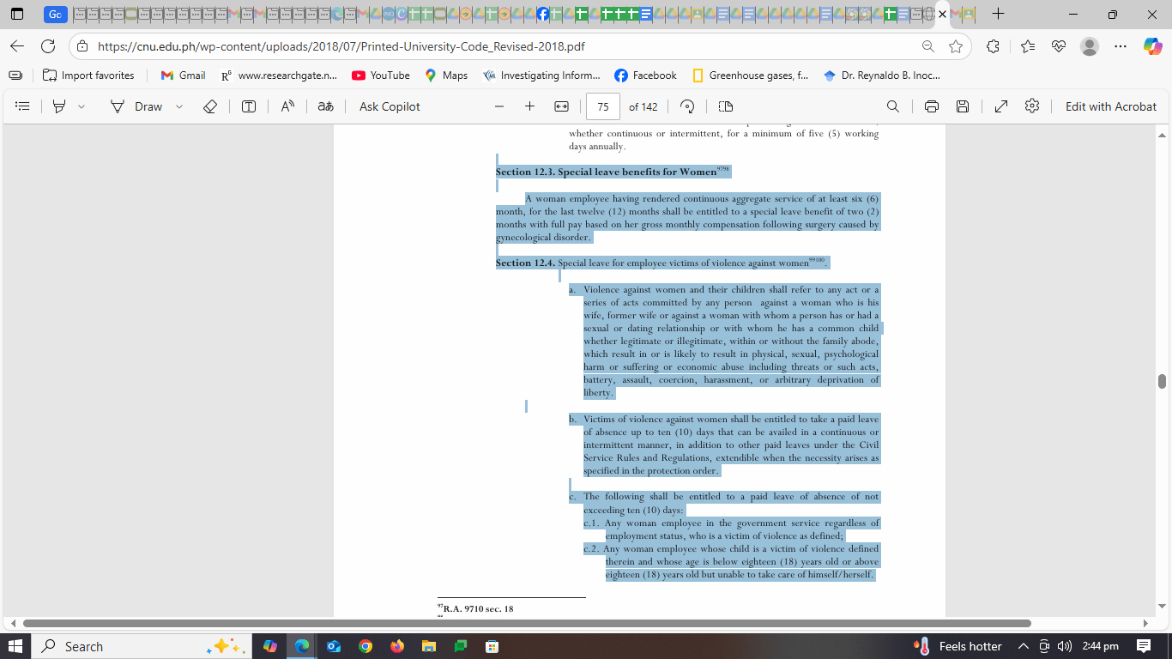Click Edit with Acrobat button
The height and width of the screenshot is (659, 1172).
1111,106
